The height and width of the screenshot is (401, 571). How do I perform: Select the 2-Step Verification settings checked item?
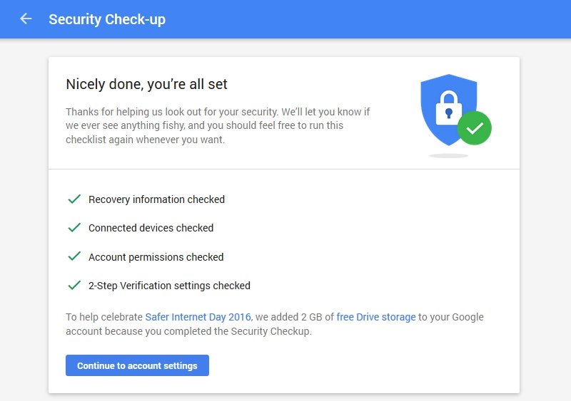click(169, 286)
